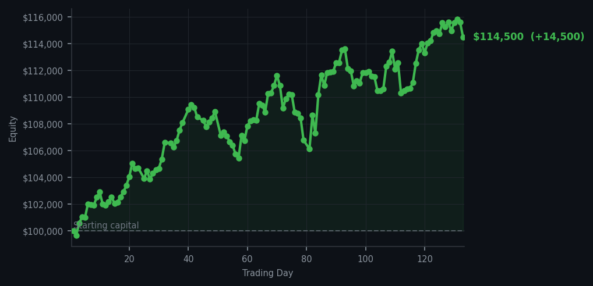Click the 100 x-axis tick label
Screen dimensions: 593x286
click(366, 259)
